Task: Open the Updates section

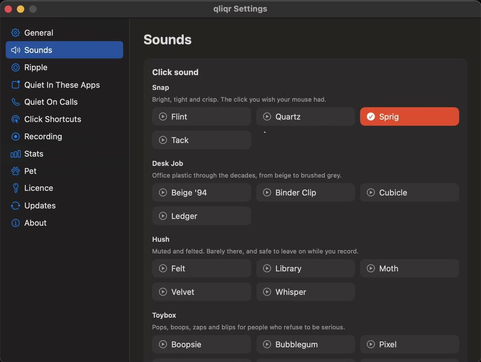Action: [x=64, y=206]
